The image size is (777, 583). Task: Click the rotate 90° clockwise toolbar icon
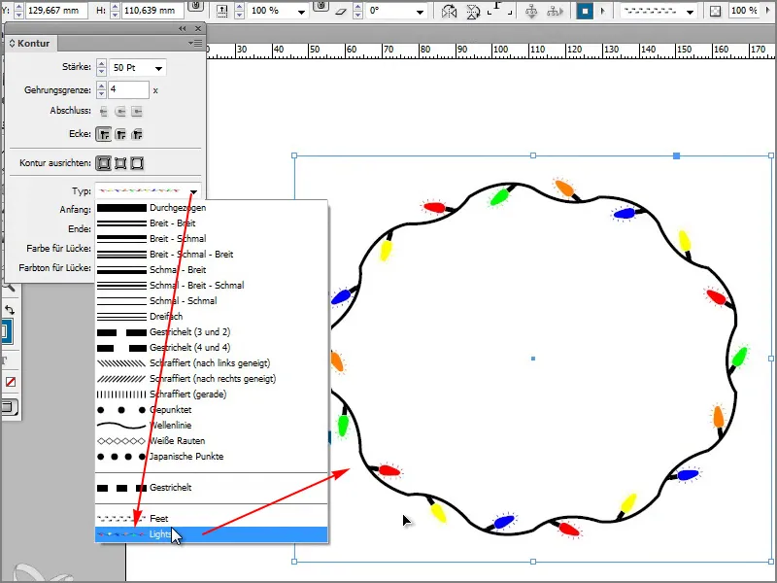click(448, 12)
